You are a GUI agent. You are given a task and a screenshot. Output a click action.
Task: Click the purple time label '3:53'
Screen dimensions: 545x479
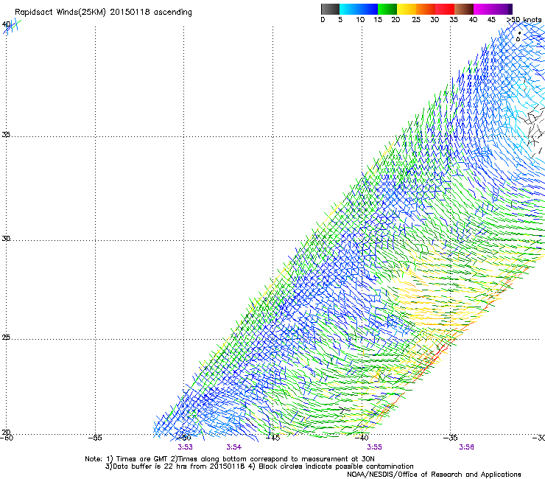(x=185, y=447)
